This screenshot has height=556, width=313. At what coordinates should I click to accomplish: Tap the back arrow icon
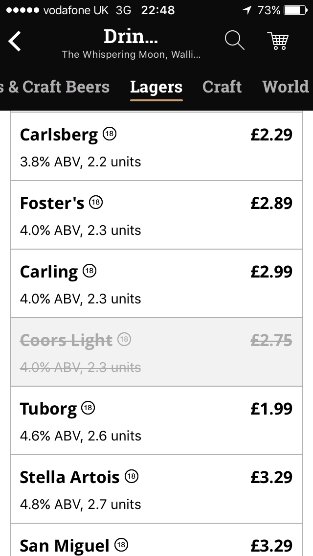[x=15, y=41]
